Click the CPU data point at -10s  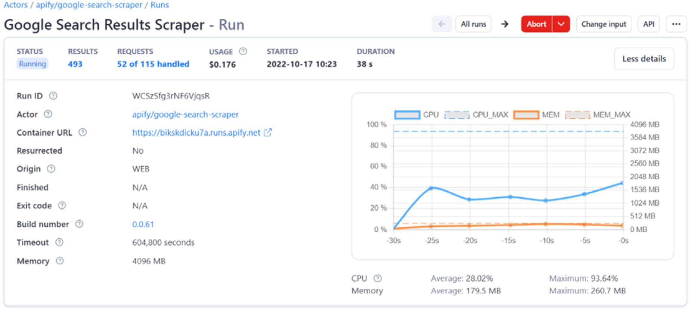546,201
